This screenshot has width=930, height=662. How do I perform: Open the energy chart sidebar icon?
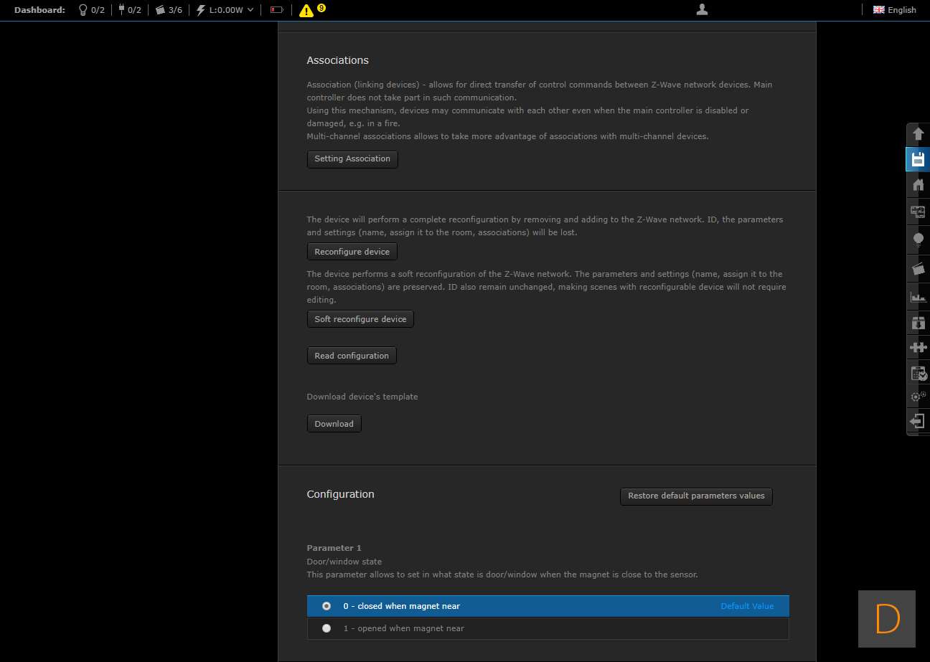tap(918, 296)
